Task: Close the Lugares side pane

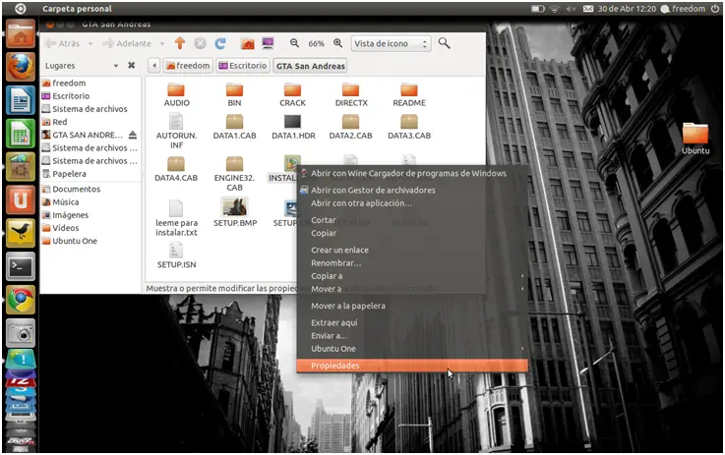Action: tap(131, 65)
